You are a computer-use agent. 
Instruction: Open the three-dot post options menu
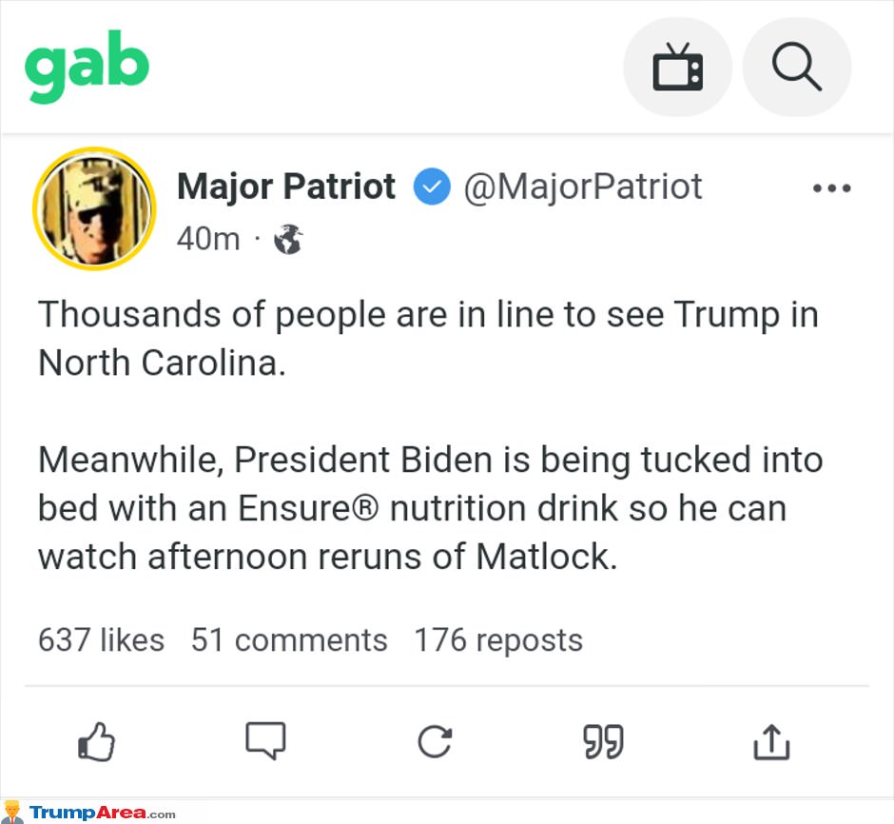(x=831, y=188)
